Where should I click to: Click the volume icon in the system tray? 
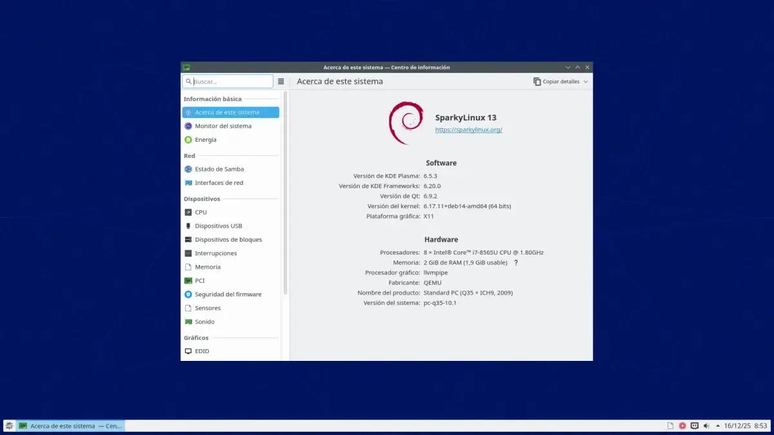[x=706, y=425]
